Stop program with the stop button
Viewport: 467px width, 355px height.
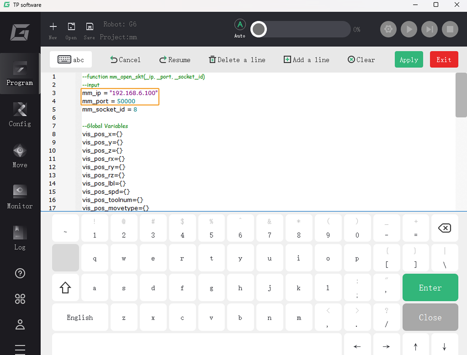[x=450, y=29]
